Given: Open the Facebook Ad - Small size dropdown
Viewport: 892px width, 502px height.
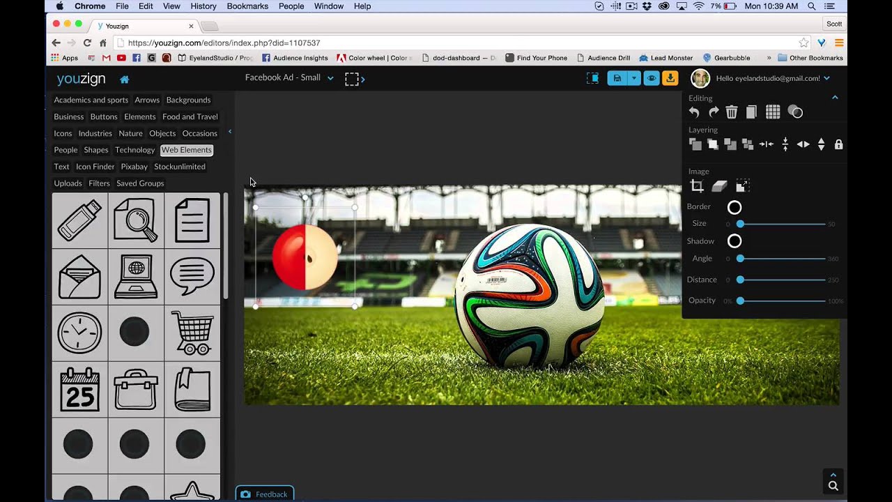Looking at the screenshot, I should pos(289,77).
